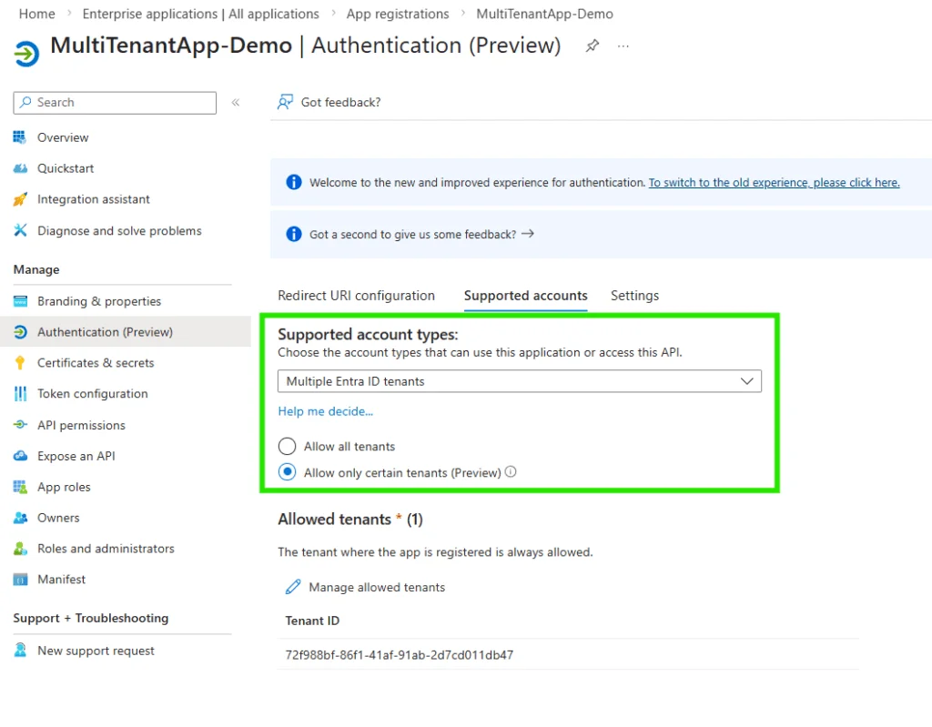
Task: Click the pin icon beside the page title
Action: 593,45
